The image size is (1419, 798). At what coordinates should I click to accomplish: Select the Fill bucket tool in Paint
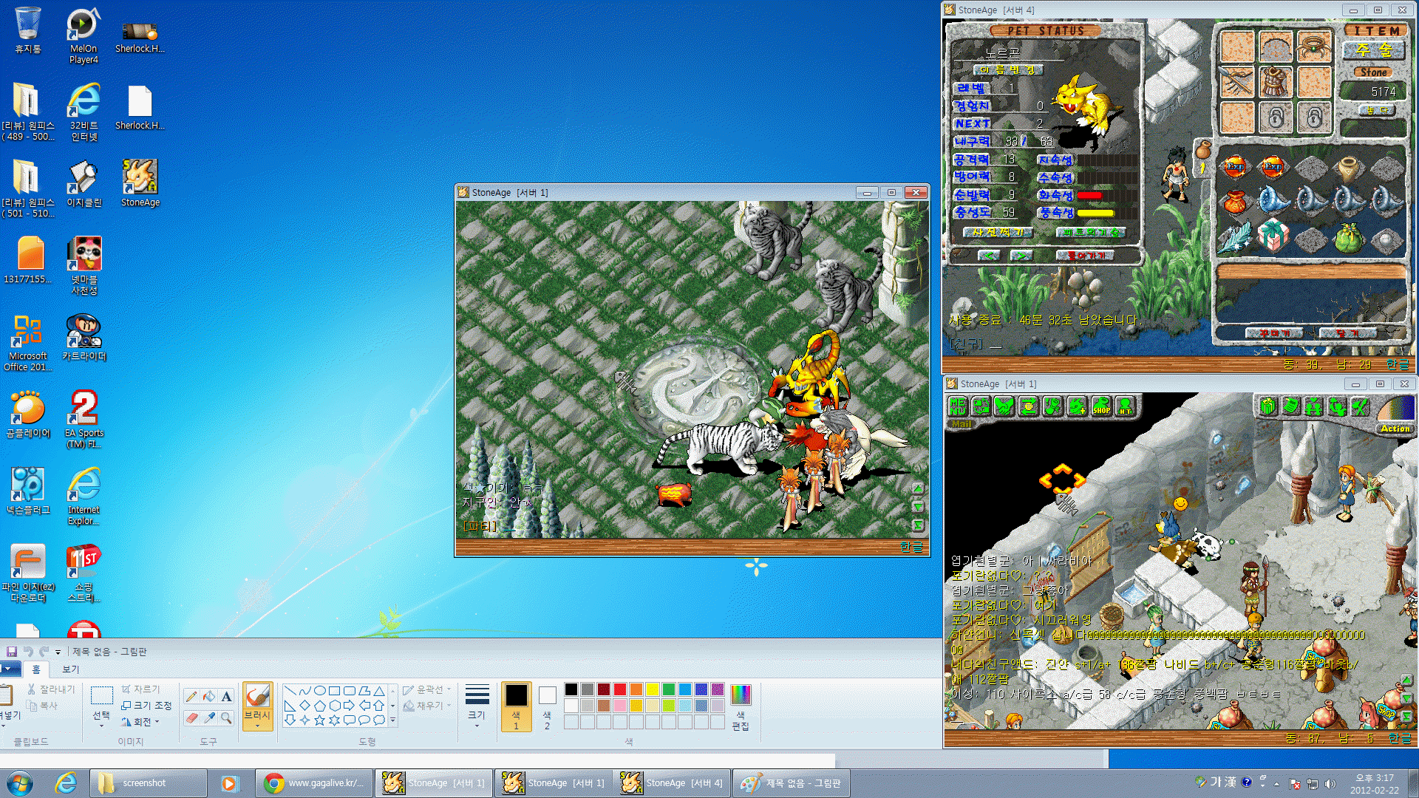(x=209, y=696)
